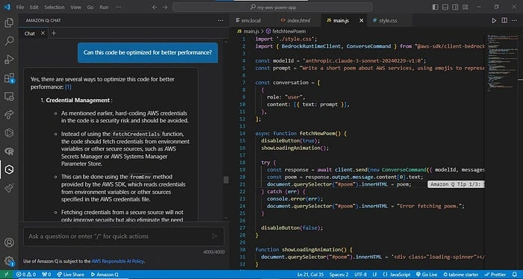
Task: Open the Extensions view
Action: tap(9, 78)
